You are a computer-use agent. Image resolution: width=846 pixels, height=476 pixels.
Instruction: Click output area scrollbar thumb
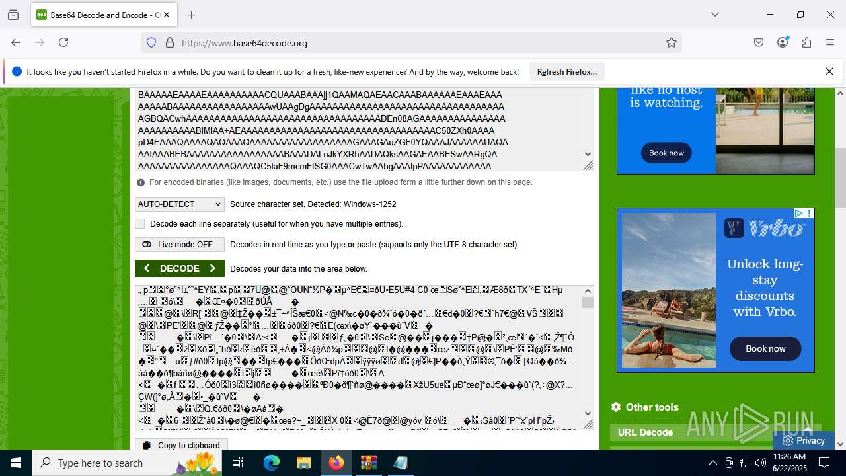click(x=588, y=302)
